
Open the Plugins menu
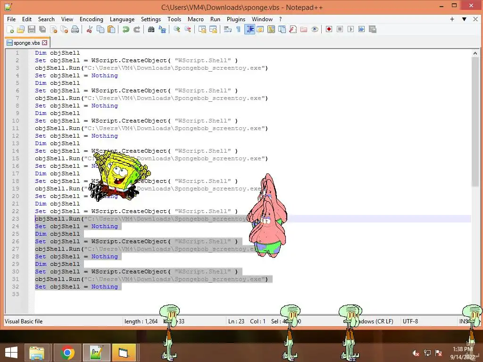[236, 19]
